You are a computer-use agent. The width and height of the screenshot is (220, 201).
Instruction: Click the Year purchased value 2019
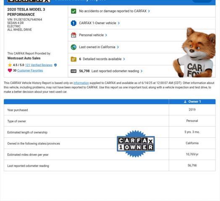(192, 110)
